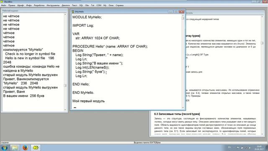Open the Инфо menu
Image resolution: width=268 pixels, height=151 pixels.
point(29,5)
